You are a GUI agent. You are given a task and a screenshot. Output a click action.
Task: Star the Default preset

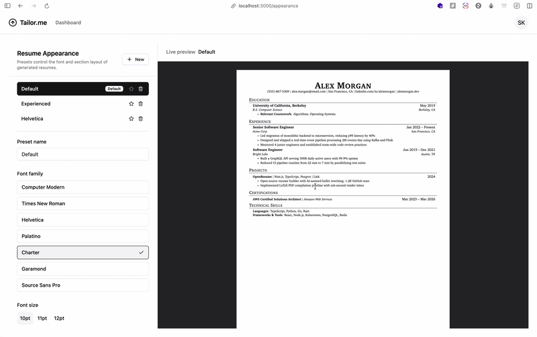point(131,89)
